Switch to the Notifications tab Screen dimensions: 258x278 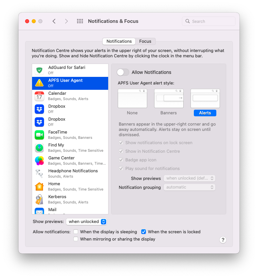119,41
